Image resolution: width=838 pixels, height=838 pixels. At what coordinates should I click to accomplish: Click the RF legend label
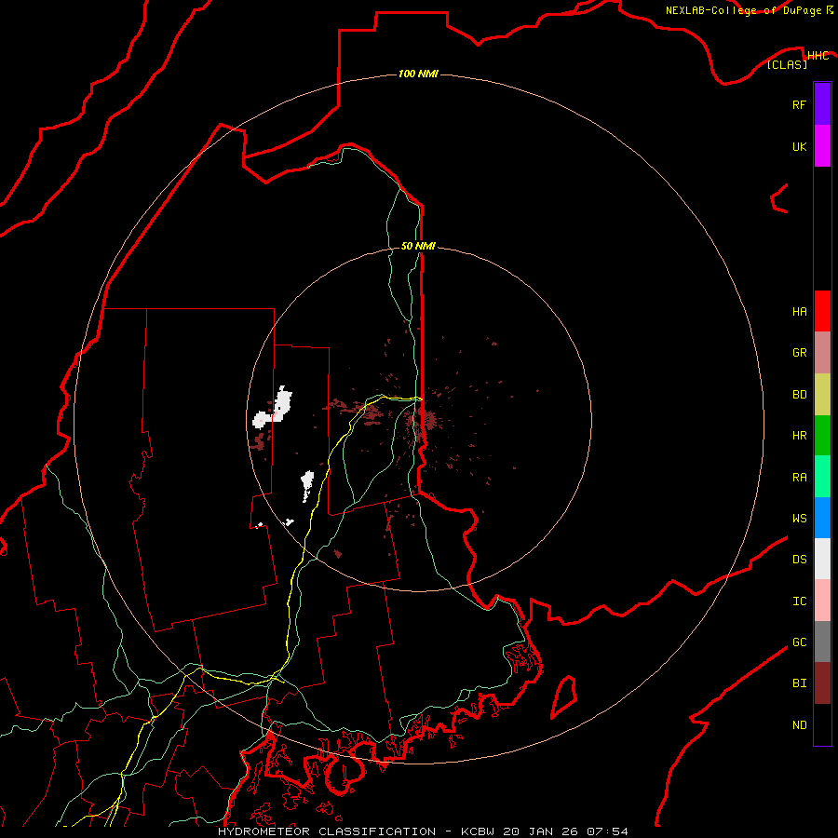[x=799, y=104]
